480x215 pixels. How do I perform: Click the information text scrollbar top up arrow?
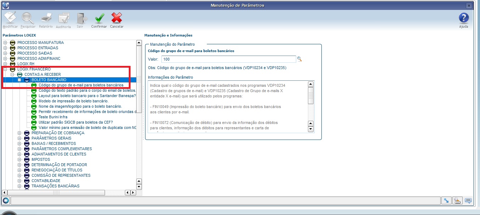pyautogui.click(x=311, y=84)
